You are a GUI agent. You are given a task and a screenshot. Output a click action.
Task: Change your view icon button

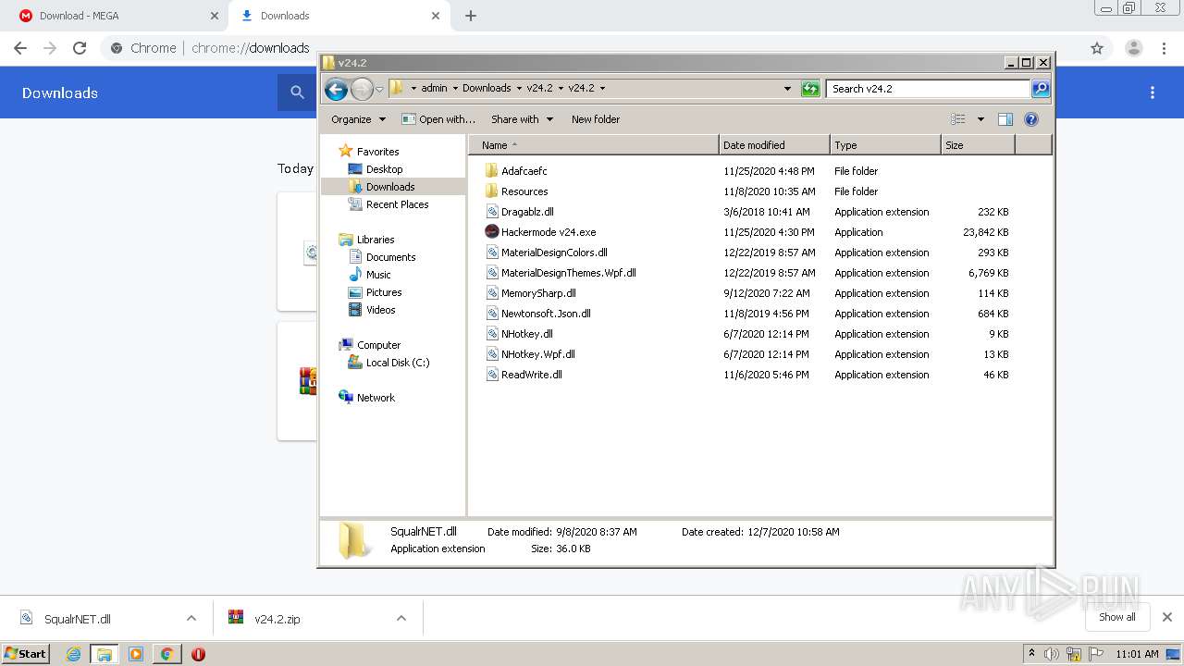click(958, 119)
